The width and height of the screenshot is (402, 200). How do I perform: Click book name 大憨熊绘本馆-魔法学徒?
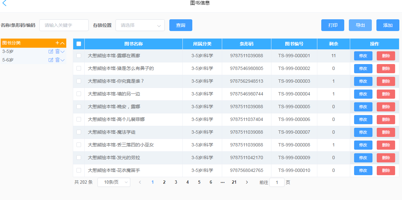[112, 132]
